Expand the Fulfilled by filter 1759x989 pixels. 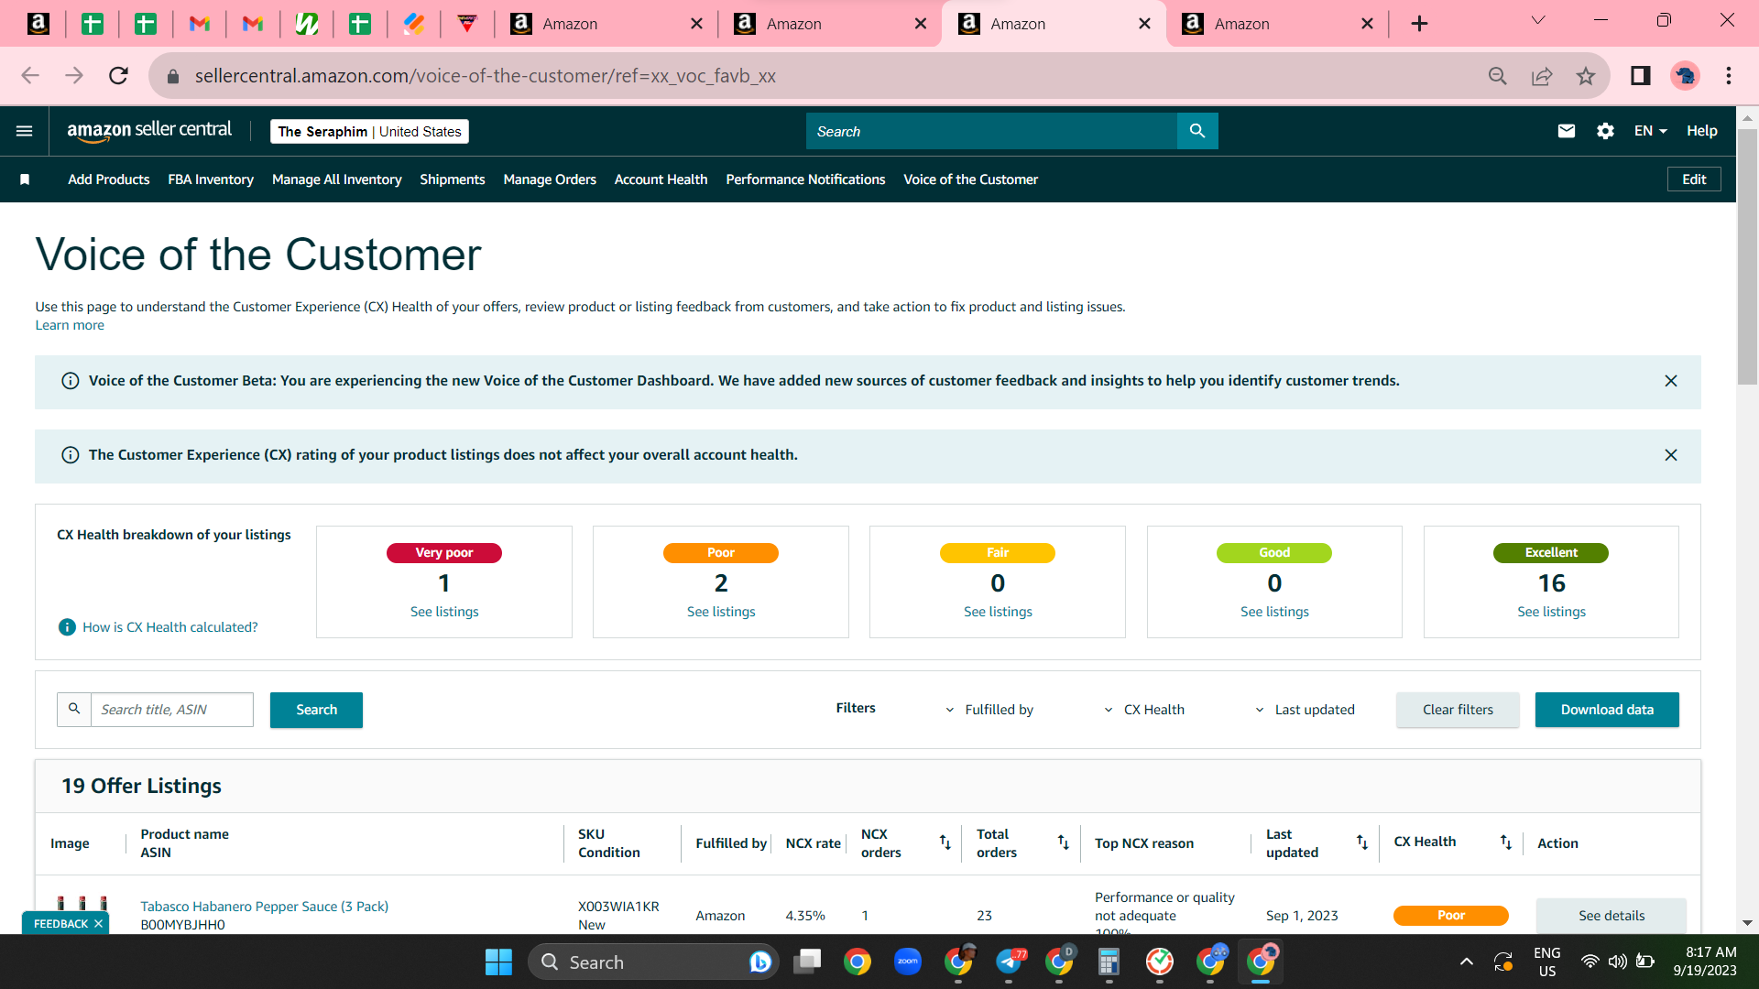click(989, 710)
